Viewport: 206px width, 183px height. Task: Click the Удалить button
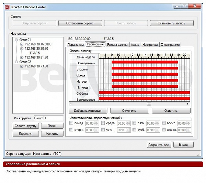click(x=52, y=134)
